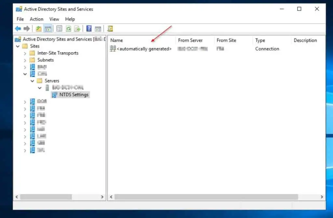Open Properties from the toolbar icon
Viewport: 333px width, 218px height.
pos(59,29)
